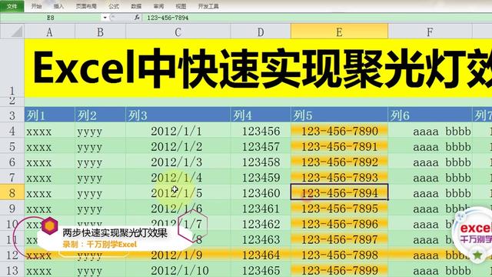Select the cell containing 123459
Screen dimensions: 492x277
261,177
